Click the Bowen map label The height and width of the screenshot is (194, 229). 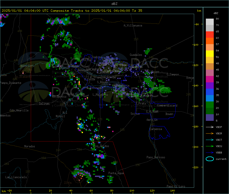click(169, 114)
